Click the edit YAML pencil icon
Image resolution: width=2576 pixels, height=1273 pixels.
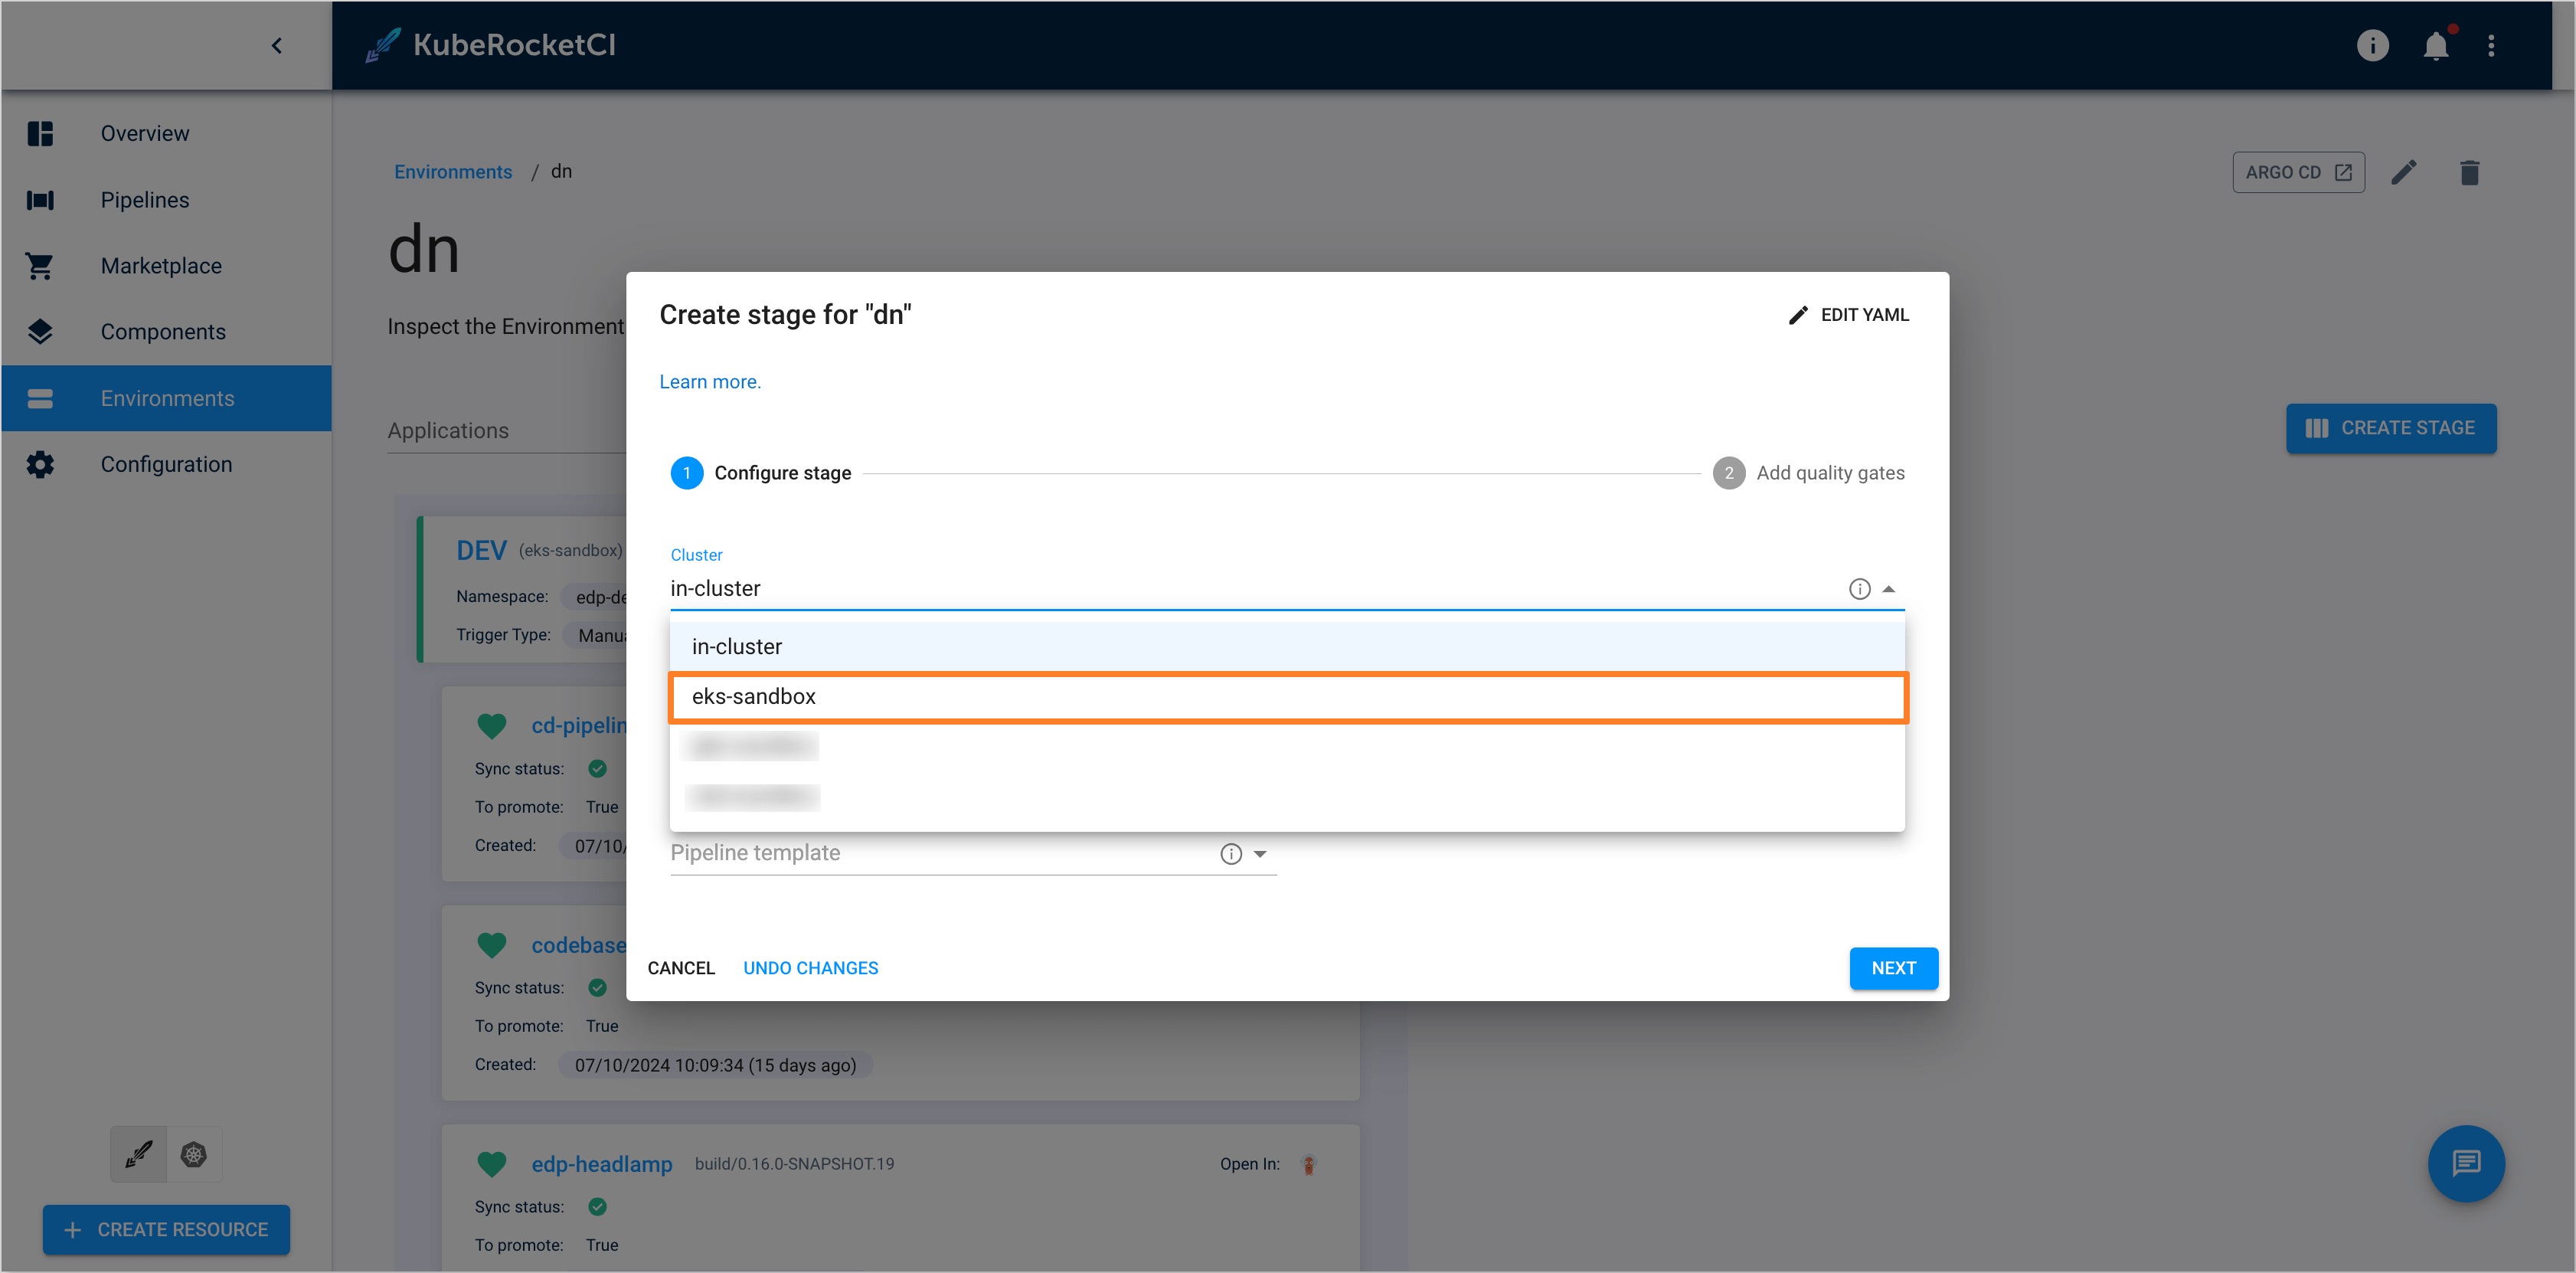tap(1796, 314)
